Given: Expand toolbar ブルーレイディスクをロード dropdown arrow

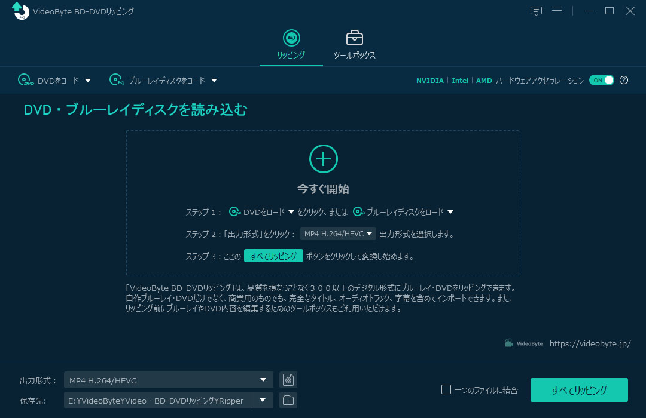Looking at the screenshot, I should (214, 81).
